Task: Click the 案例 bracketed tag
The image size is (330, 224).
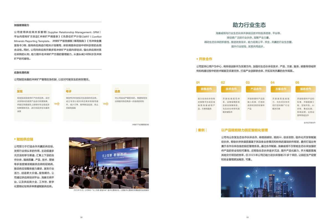Action: point(201,130)
